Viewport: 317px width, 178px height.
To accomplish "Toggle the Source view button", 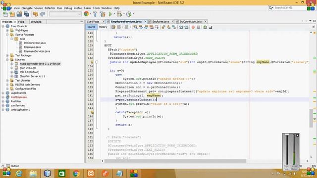I will 91,27.
